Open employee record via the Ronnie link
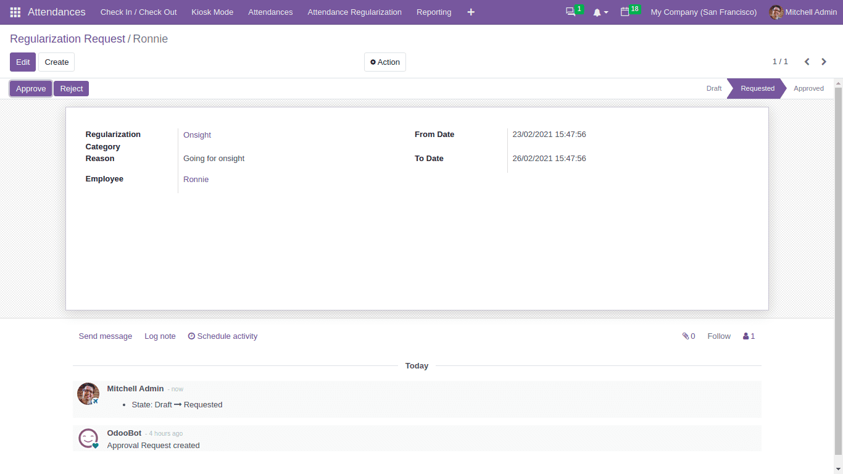This screenshot has height=474, width=843. (195, 179)
